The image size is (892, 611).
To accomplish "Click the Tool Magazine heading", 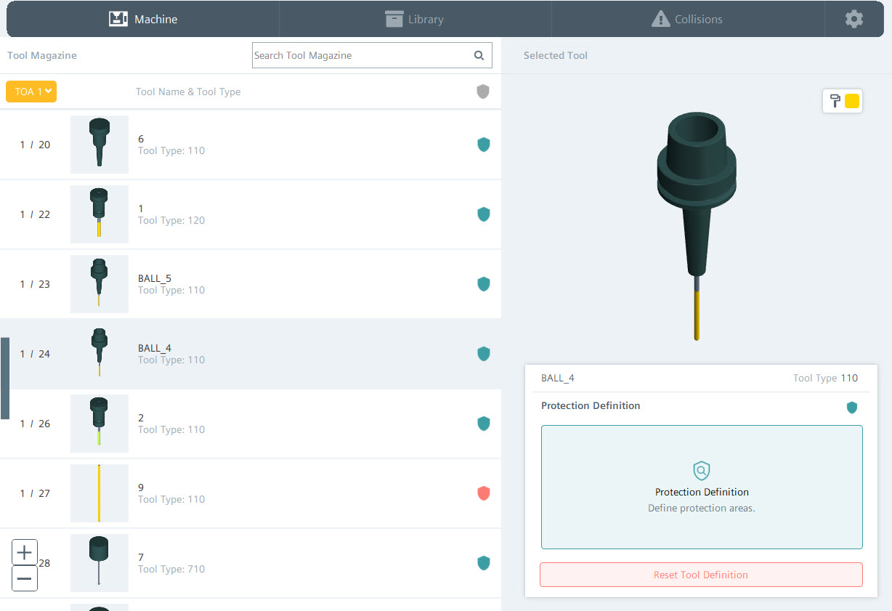I will pyautogui.click(x=42, y=55).
